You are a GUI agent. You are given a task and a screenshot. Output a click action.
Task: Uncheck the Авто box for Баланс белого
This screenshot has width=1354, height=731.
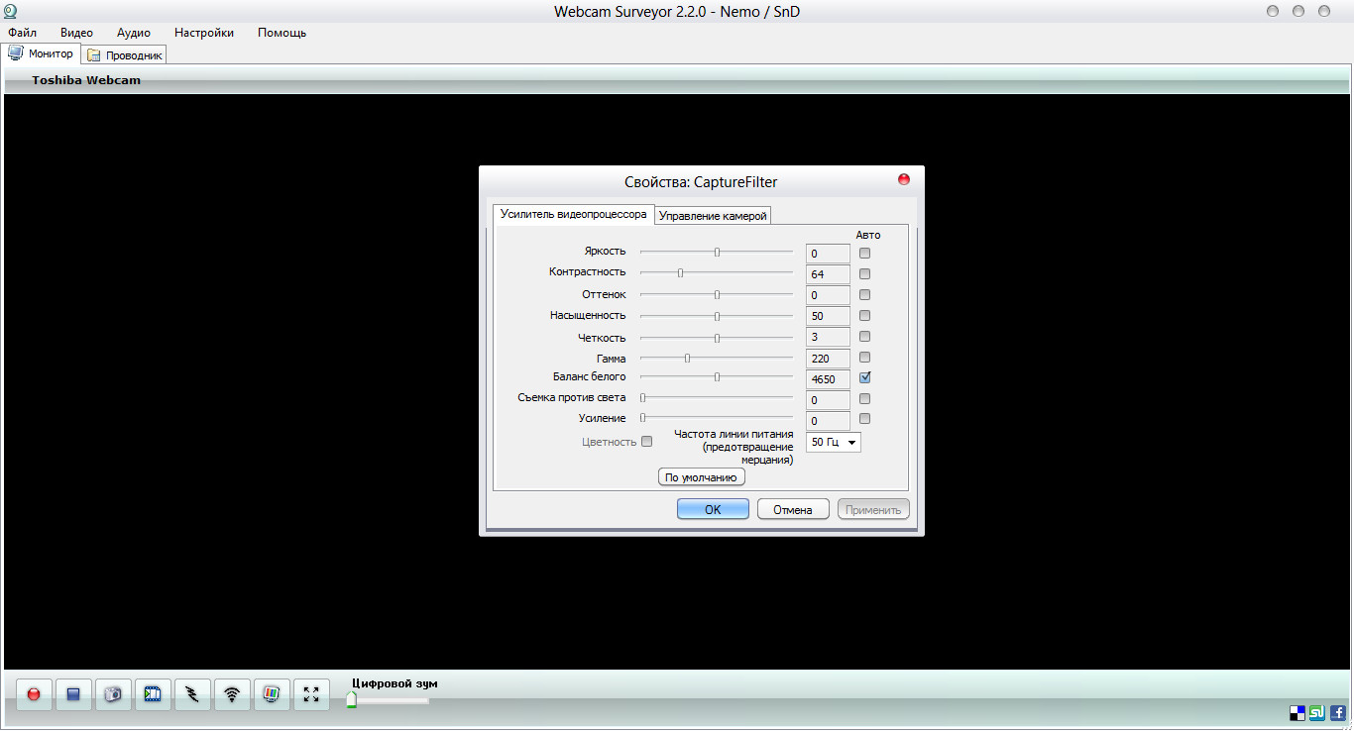coord(864,377)
